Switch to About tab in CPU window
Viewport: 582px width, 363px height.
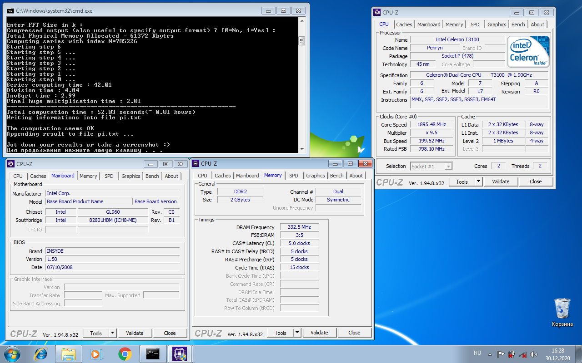pos(537,25)
